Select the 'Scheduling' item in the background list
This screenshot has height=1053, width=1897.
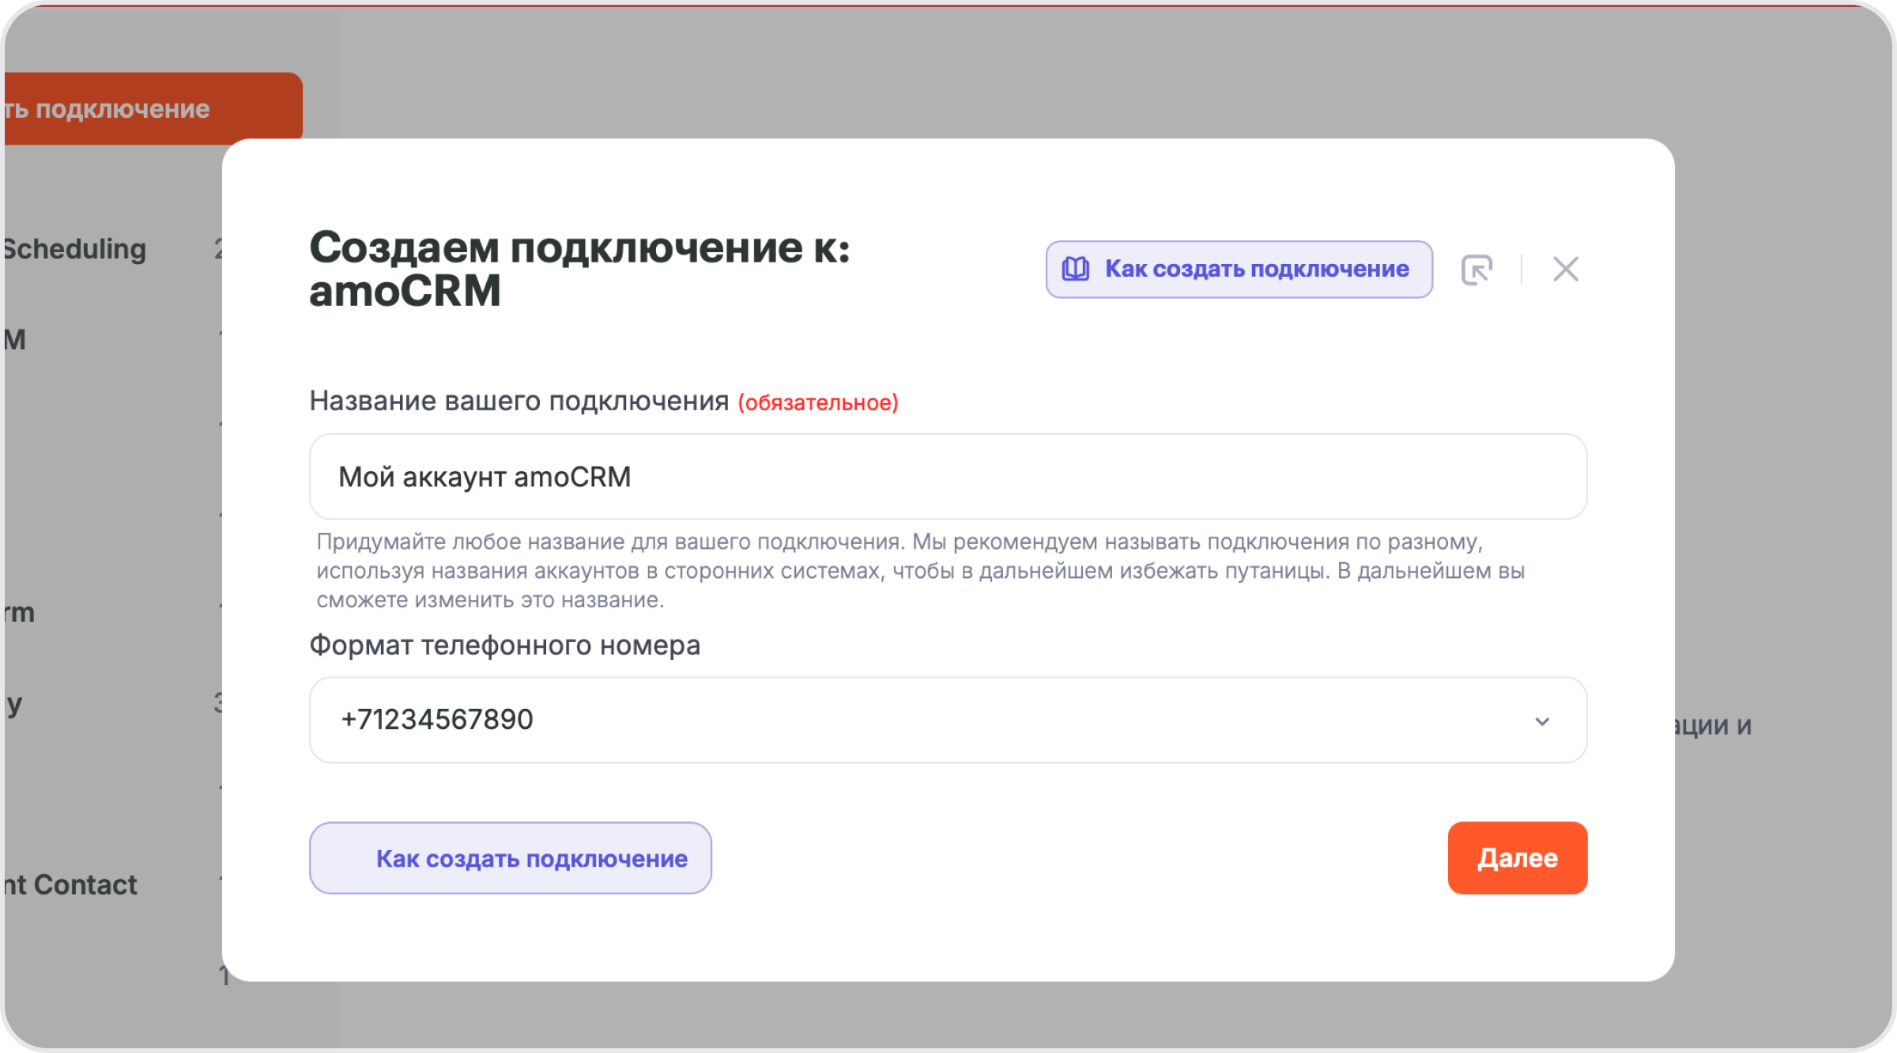(x=76, y=249)
